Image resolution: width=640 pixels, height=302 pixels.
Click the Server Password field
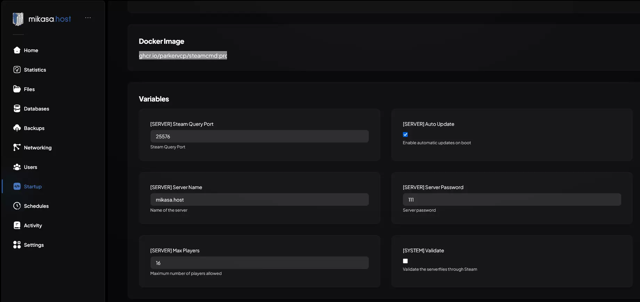(x=512, y=200)
